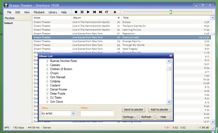Sort by the # track number header
218x133 pixels.
(x=118, y=18)
